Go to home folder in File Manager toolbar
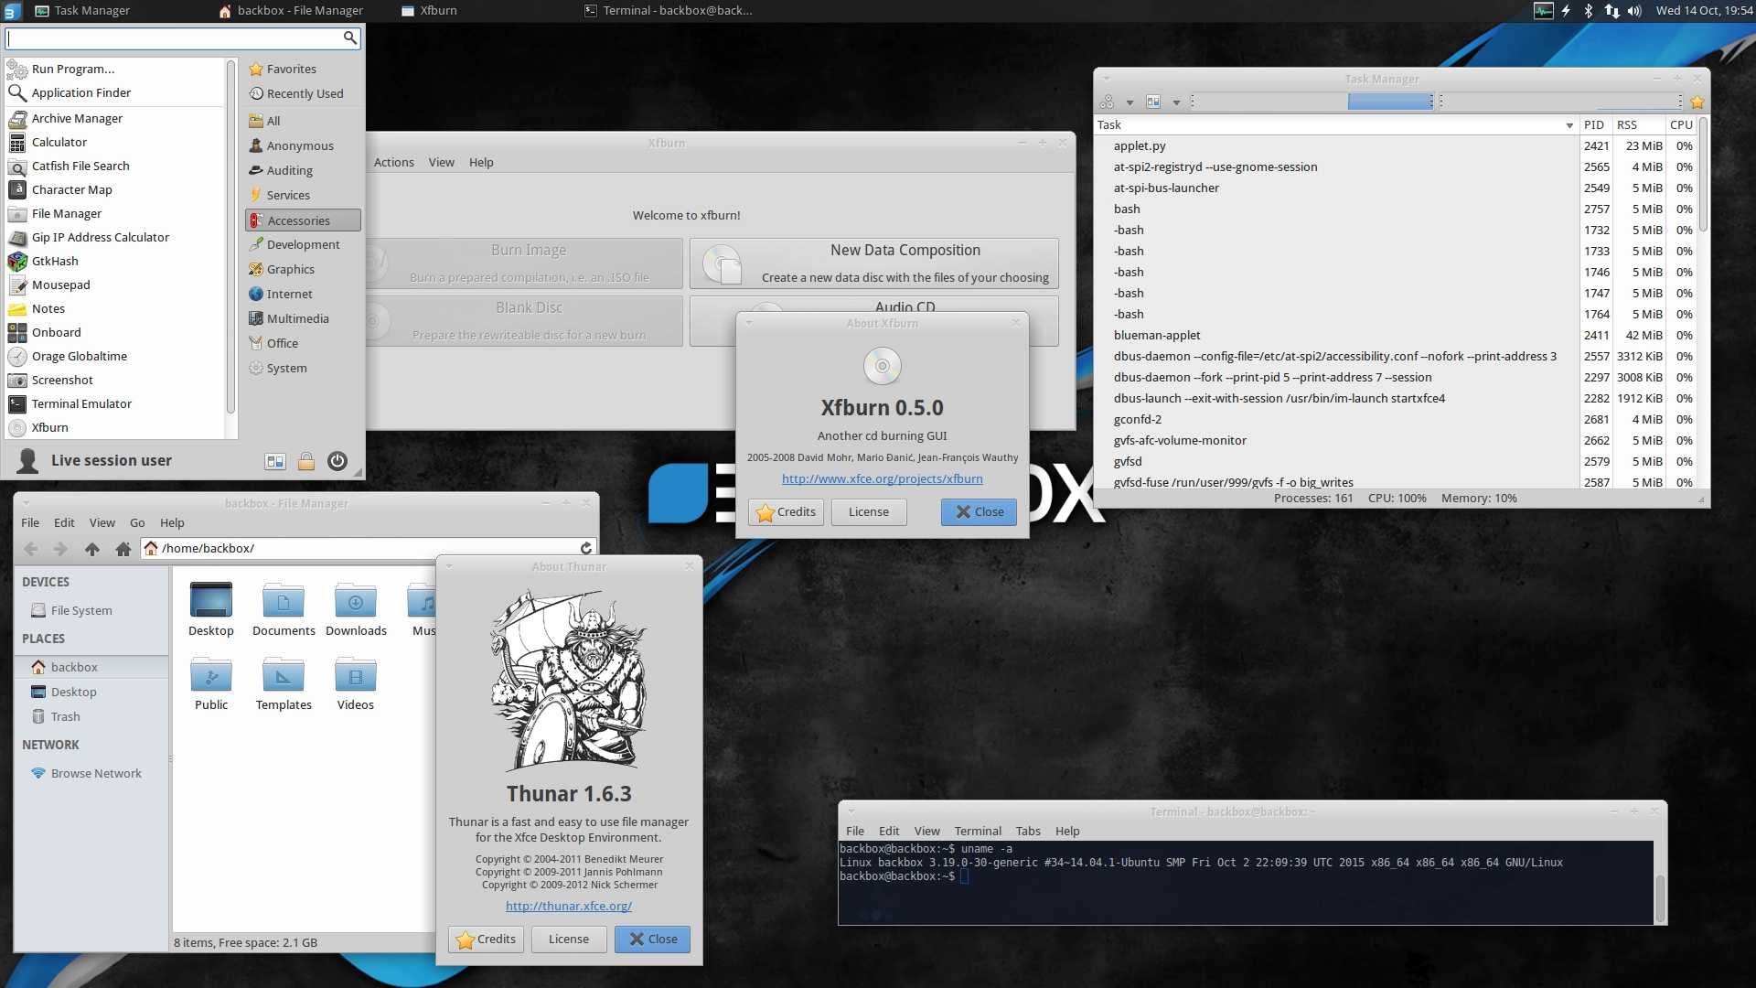 click(123, 549)
